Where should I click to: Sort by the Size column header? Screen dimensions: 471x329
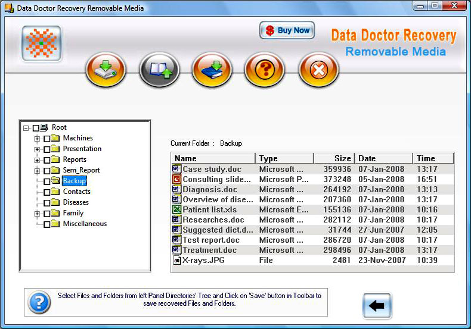334,158
